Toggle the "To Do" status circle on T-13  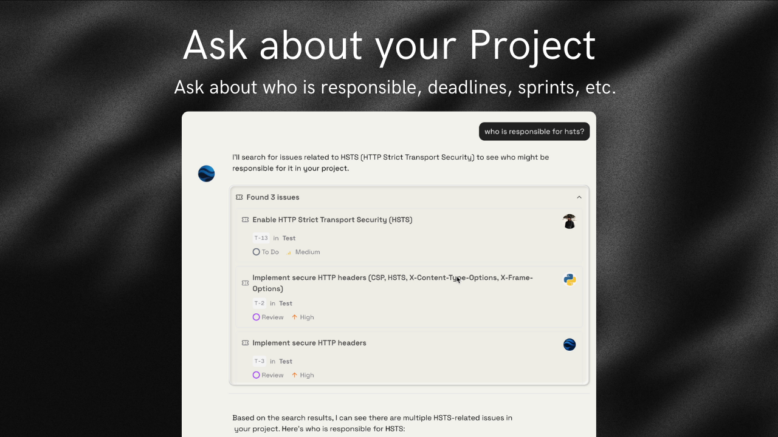[x=256, y=251]
